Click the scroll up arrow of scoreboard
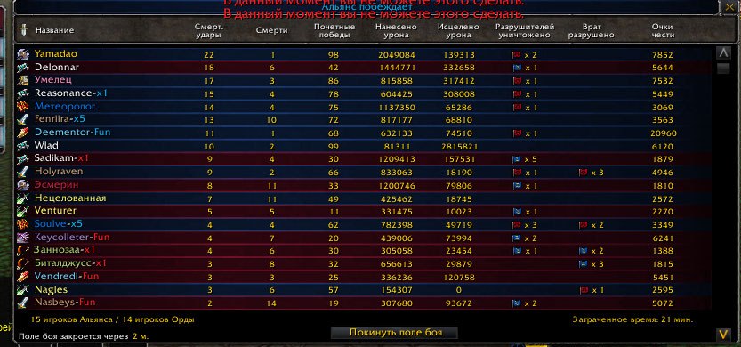741x347 pixels. (723, 52)
